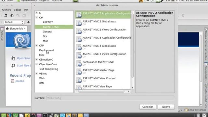
Task: Collapse the C# category
Action: [x=36, y=17]
